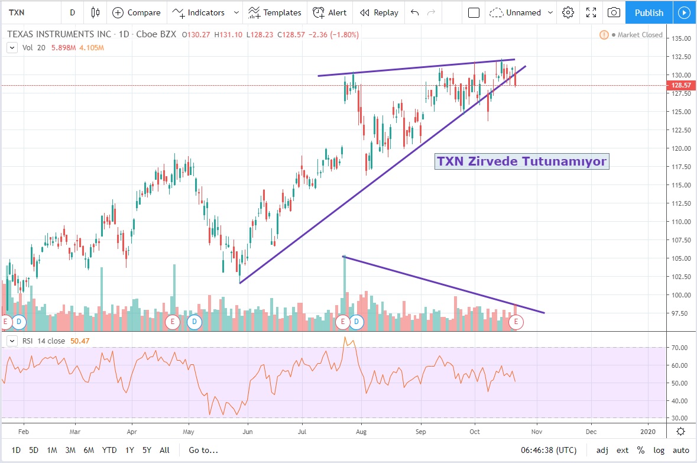This screenshot has width=697, height=463.
Task: Select the 1Y date range
Action: click(x=130, y=450)
